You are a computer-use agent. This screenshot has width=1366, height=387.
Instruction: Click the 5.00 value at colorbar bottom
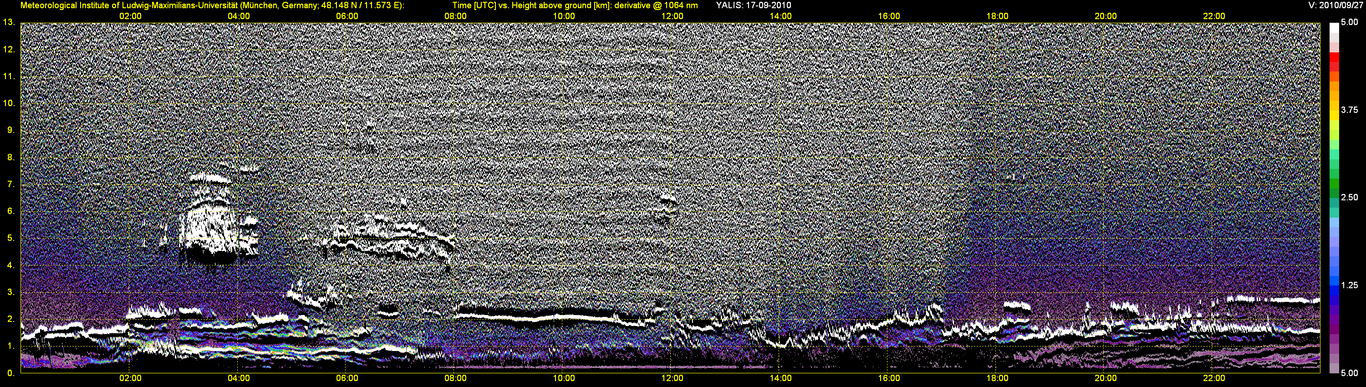click(x=1350, y=373)
